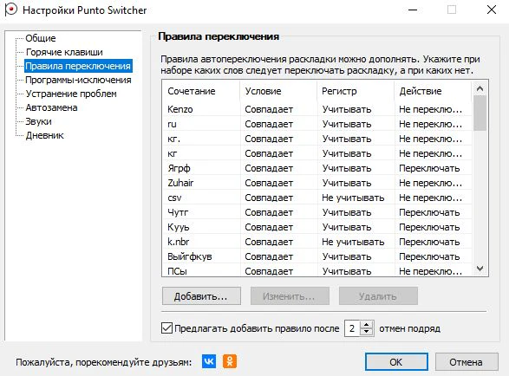
Task: Select the «кг» rule without a period
Action: click(x=316, y=153)
